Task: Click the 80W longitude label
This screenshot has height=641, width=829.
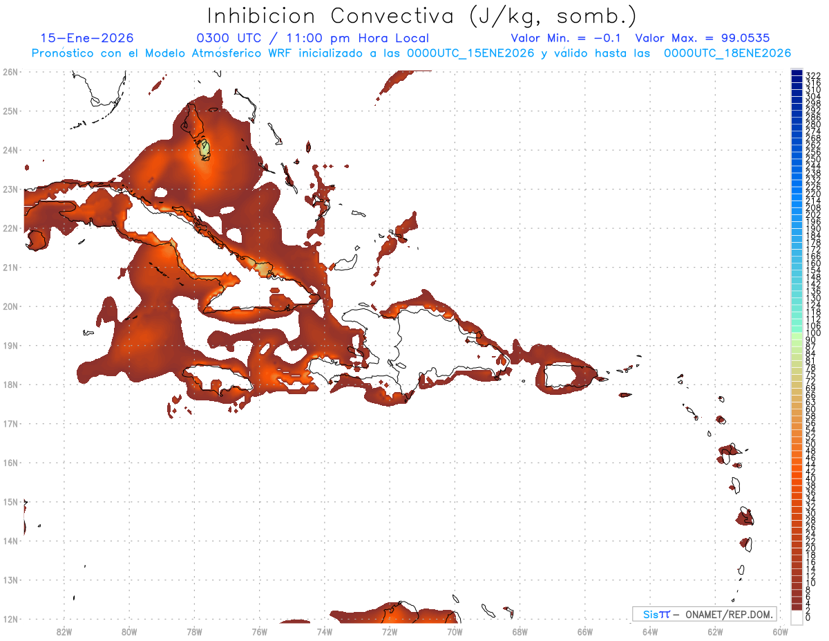Action: 129,631
